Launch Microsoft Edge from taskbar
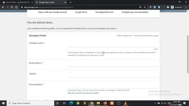This screenshot has width=189, height=106. point(71,103)
